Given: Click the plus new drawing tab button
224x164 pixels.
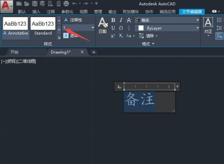Looking at the screenshot, I should pyautogui.click(x=94, y=52).
